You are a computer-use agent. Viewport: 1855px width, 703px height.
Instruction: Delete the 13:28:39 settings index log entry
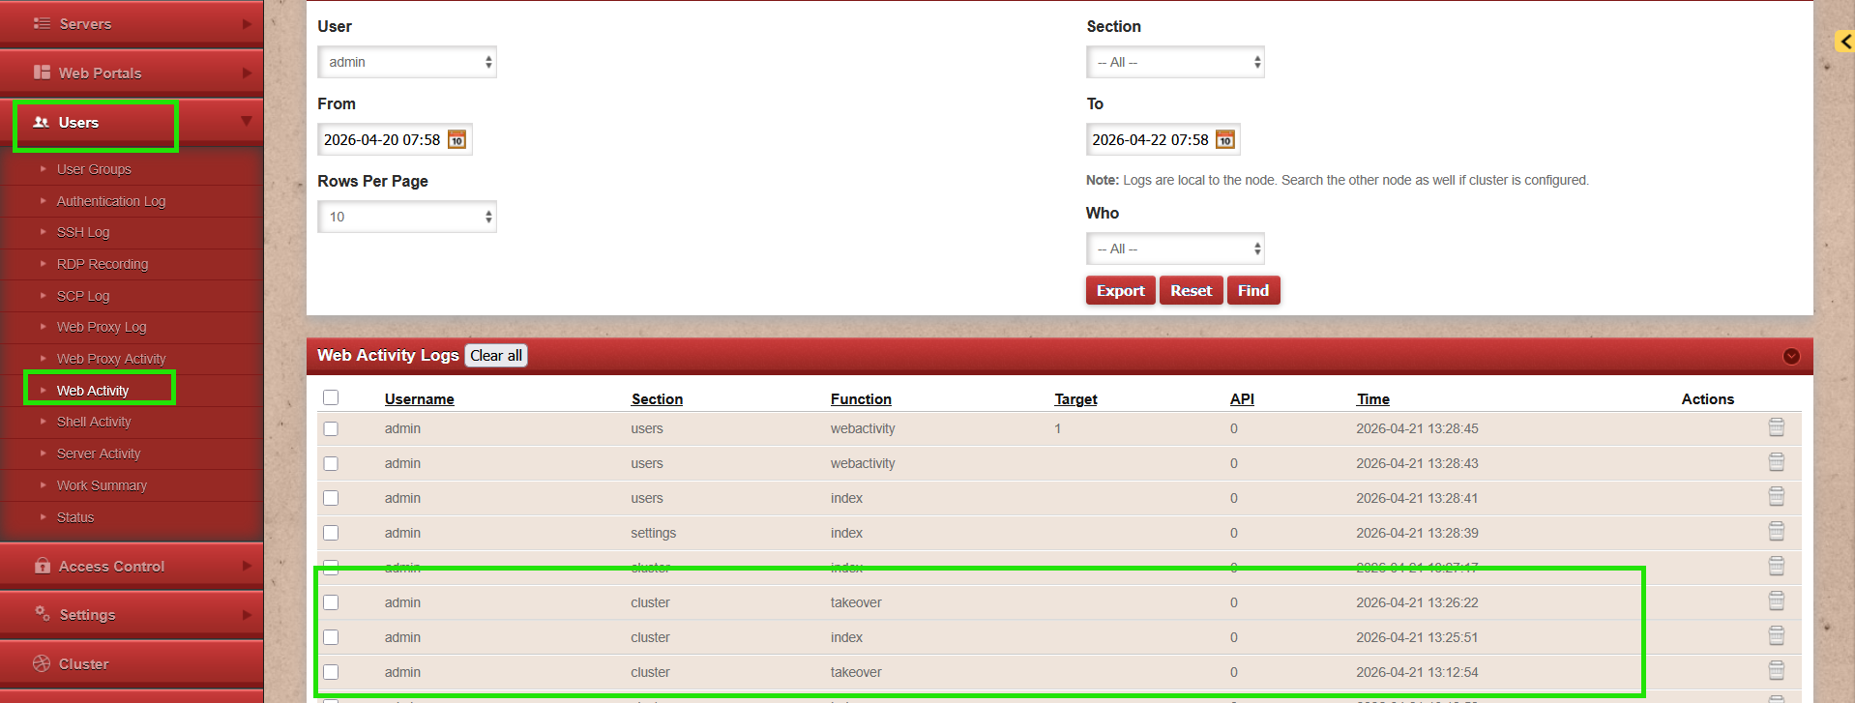pyautogui.click(x=1776, y=532)
